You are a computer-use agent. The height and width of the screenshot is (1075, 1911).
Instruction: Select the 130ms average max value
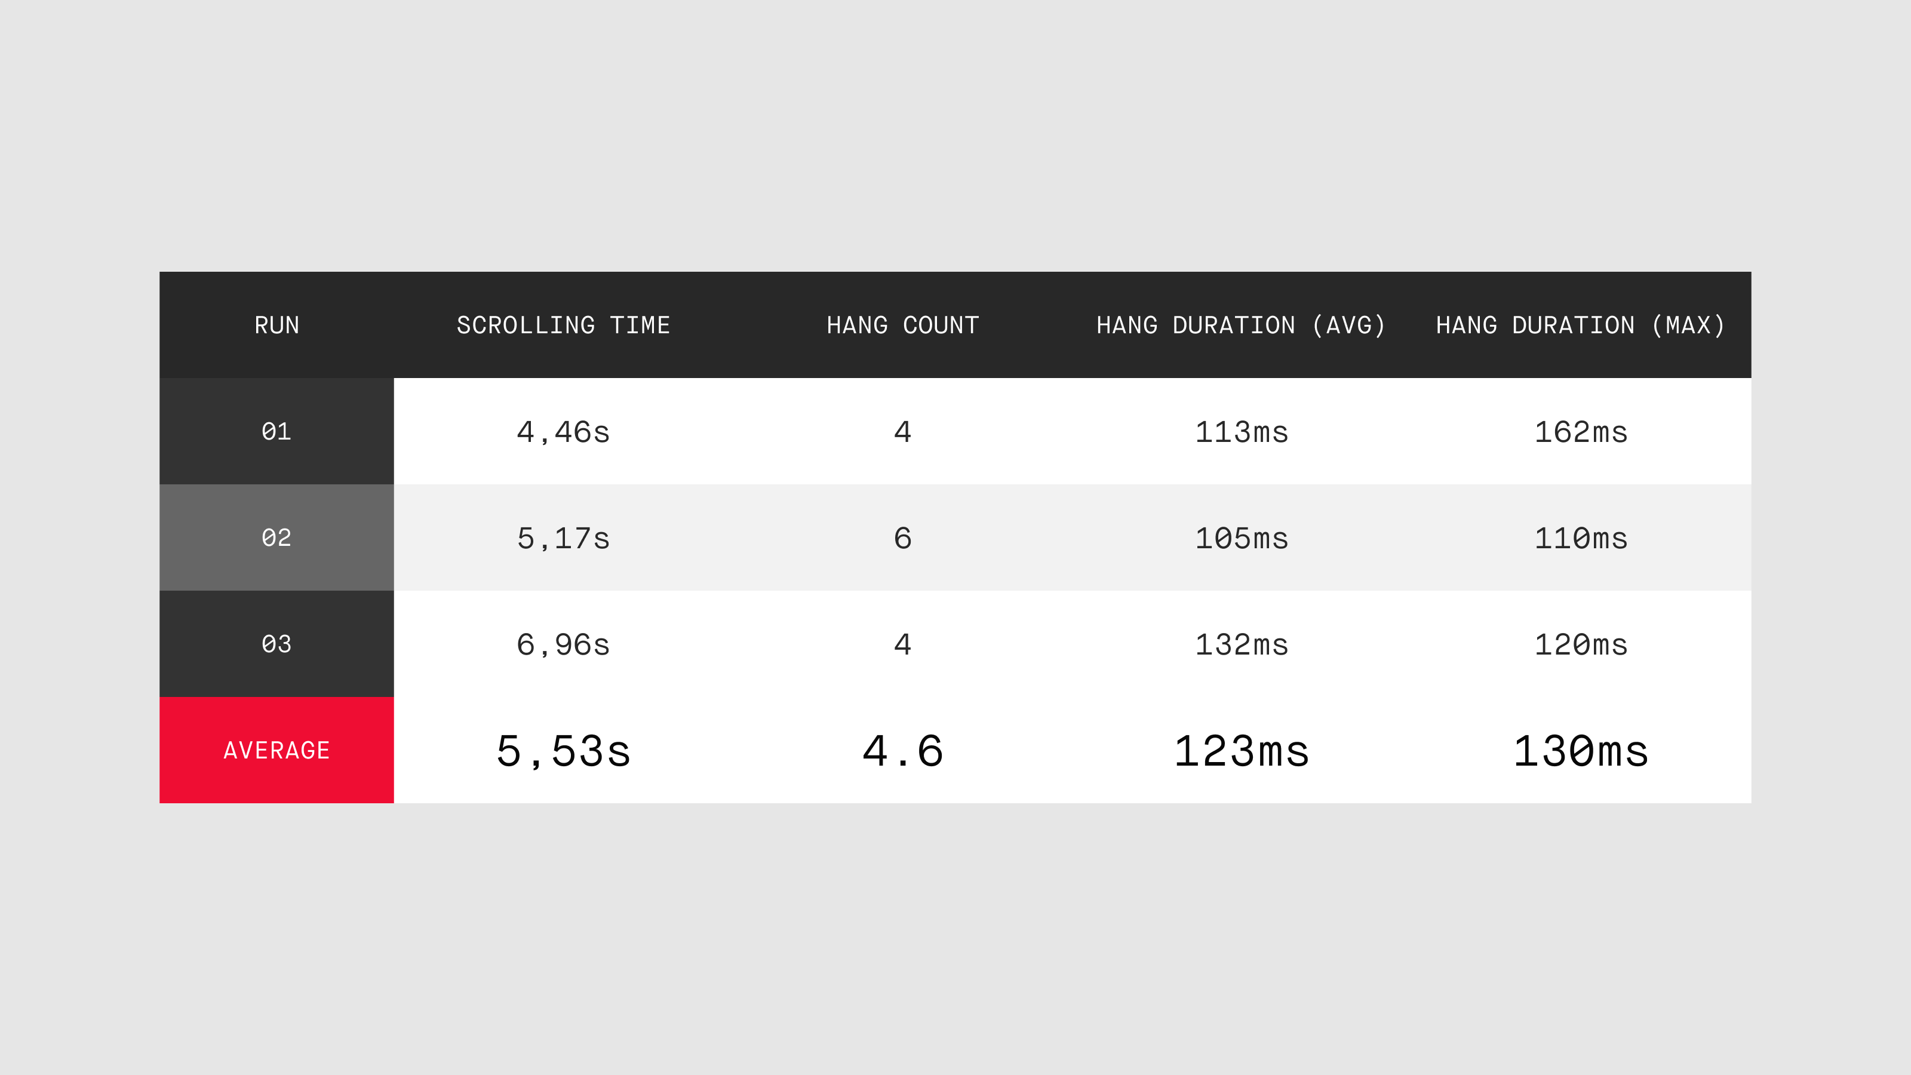point(1581,751)
